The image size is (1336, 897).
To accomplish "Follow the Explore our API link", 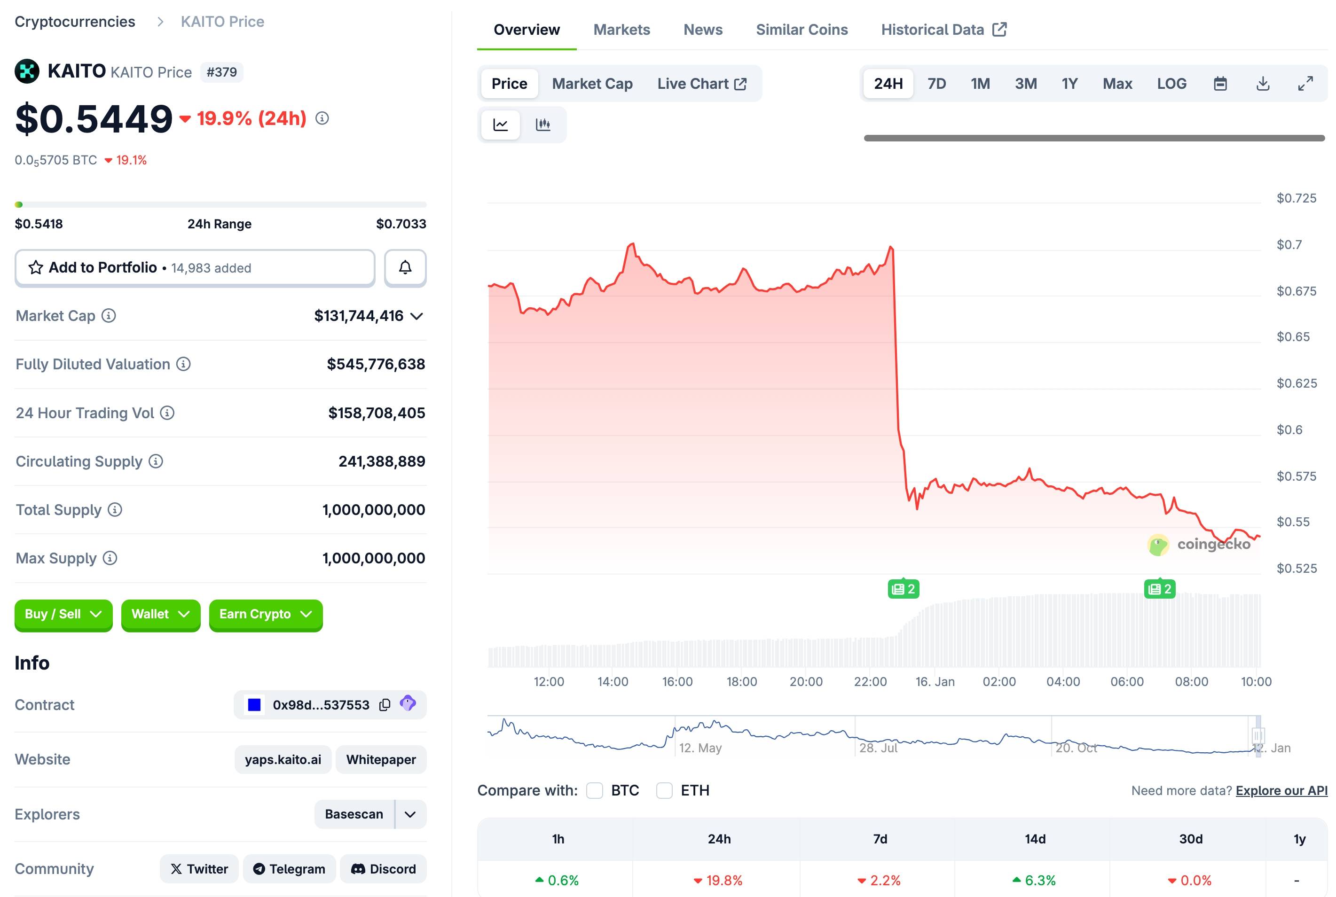I will (1281, 791).
